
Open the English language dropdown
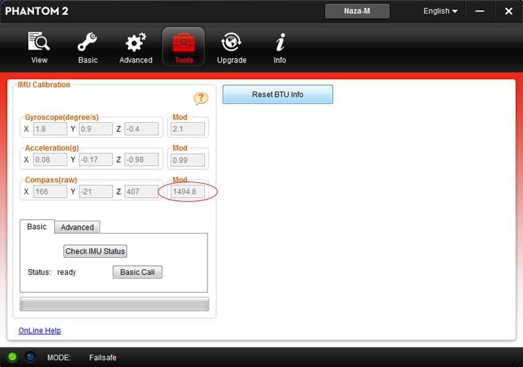pos(440,11)
